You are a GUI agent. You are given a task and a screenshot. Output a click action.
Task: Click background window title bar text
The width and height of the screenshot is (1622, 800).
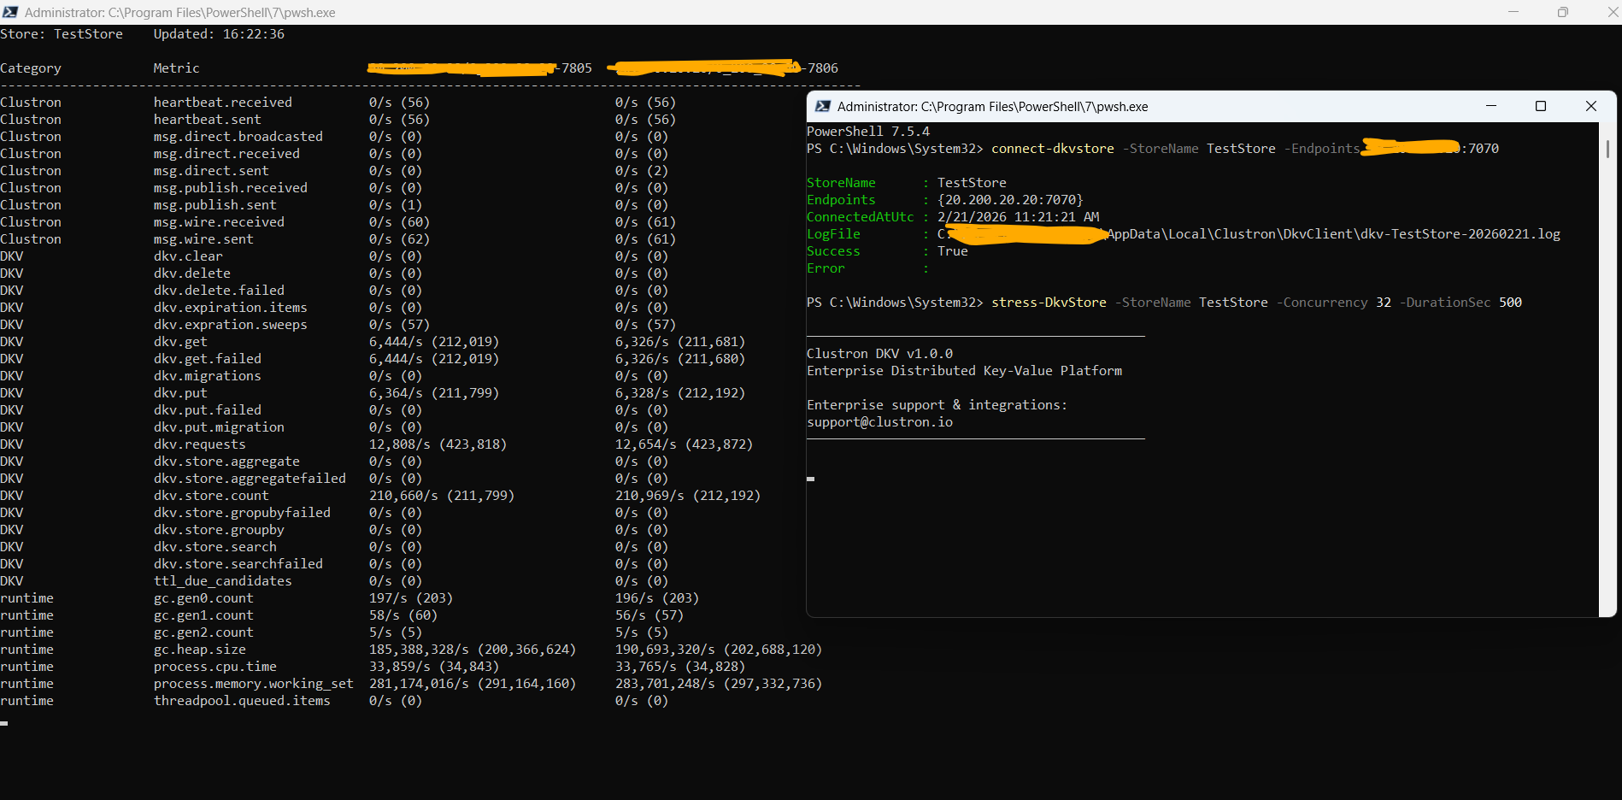click(x=179, y=13)
